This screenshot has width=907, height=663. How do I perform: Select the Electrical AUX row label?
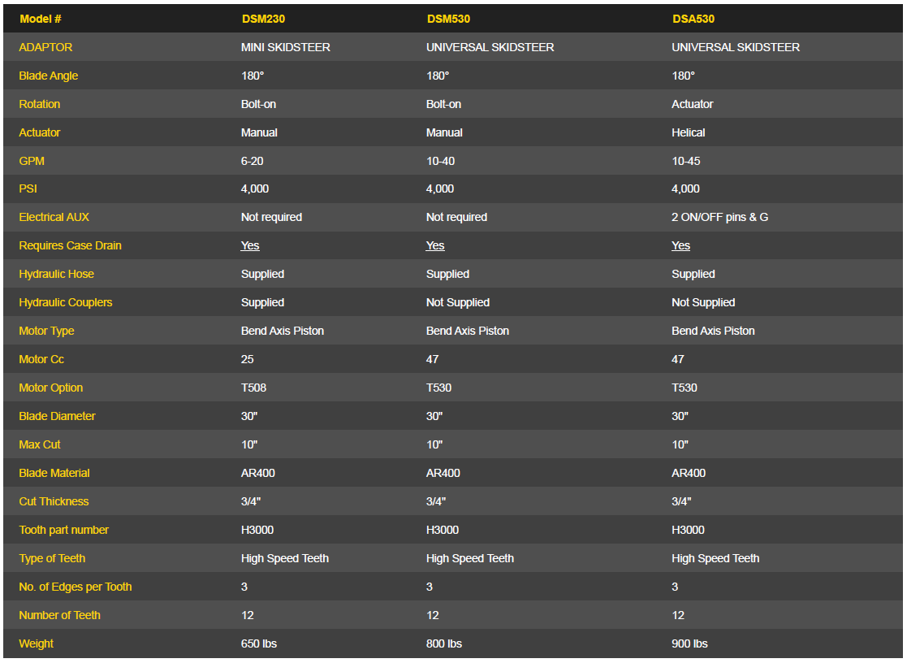point(53,217)
